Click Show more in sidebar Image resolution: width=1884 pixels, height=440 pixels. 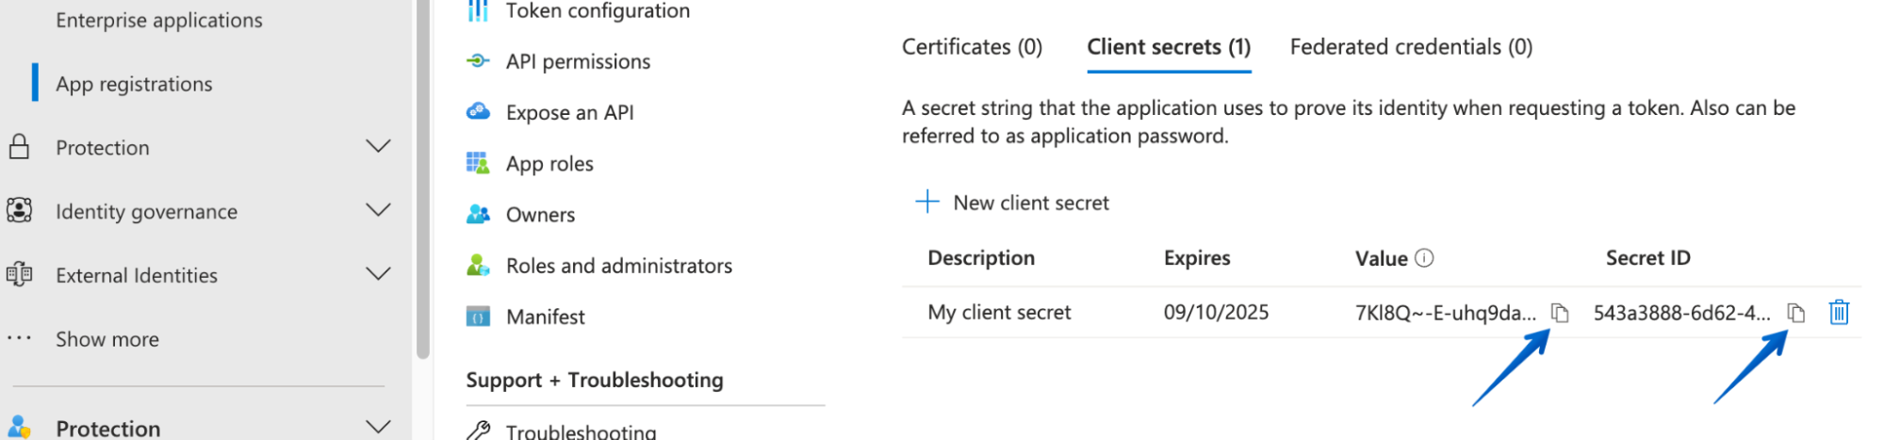(x=106, y=339)
